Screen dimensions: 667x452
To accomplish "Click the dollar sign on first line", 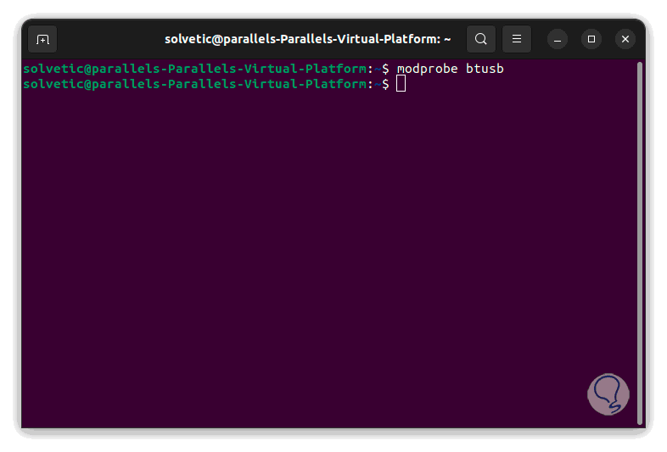I will (386, 69).
